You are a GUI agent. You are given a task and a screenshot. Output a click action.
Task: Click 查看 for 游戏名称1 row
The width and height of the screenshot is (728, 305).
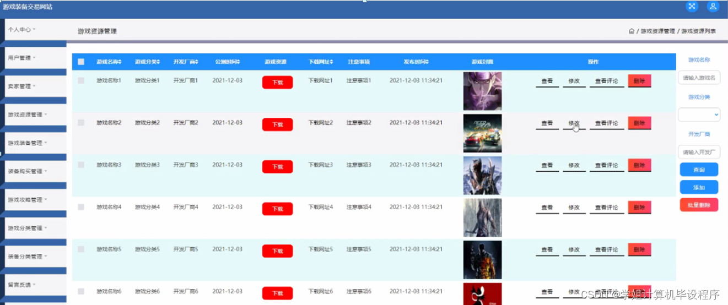547,81
